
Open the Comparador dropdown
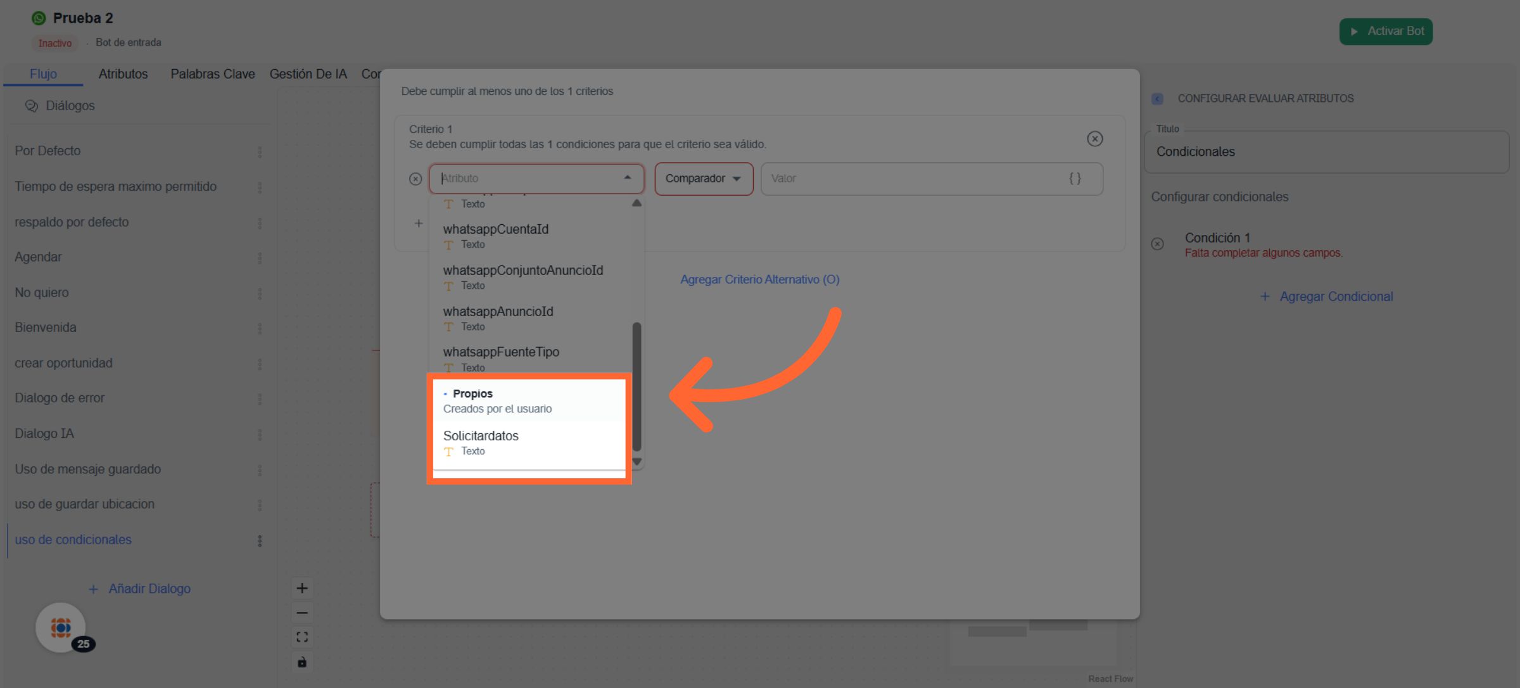pos(703,179)
